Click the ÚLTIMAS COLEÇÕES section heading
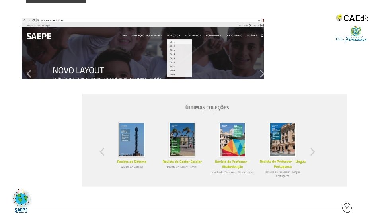The height and width of the screenshot is (215, 382). click(x=207, y=107)
